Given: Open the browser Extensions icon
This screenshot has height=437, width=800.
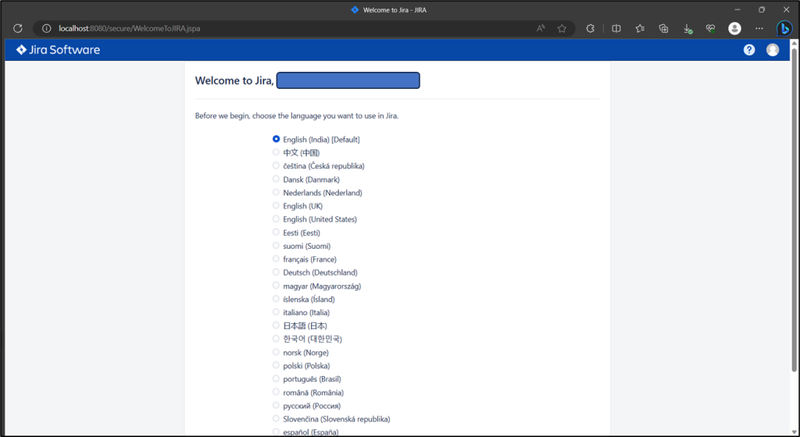Looking at the screenshot, I should click(x=591, y=29).
